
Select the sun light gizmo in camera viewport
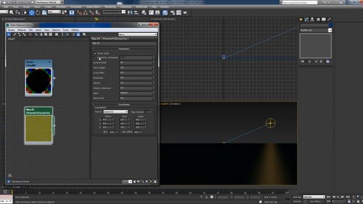tap(271, 123)
